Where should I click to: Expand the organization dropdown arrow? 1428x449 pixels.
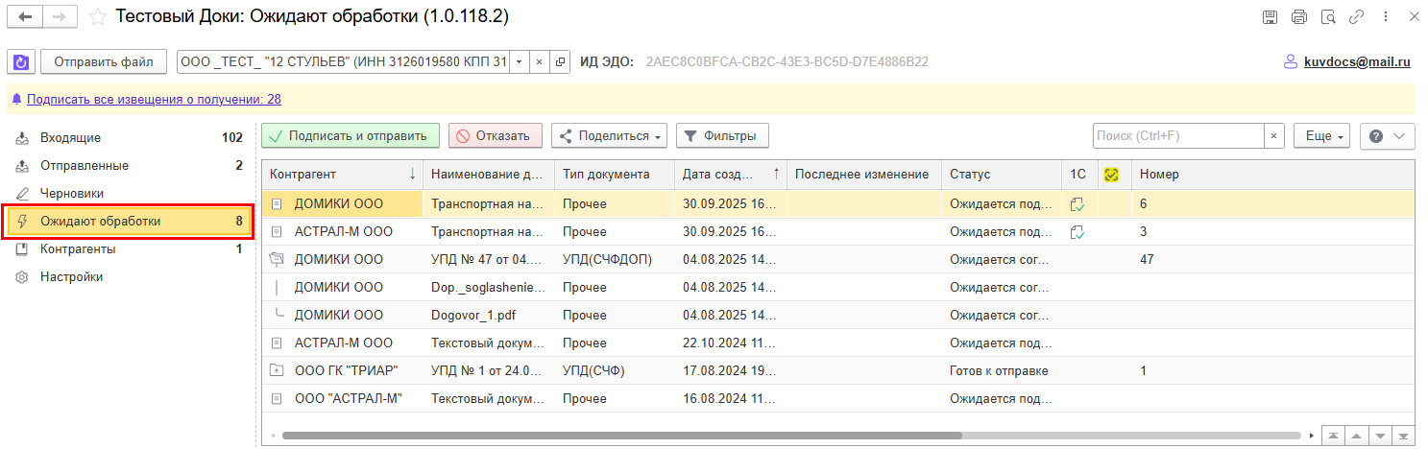519,62
